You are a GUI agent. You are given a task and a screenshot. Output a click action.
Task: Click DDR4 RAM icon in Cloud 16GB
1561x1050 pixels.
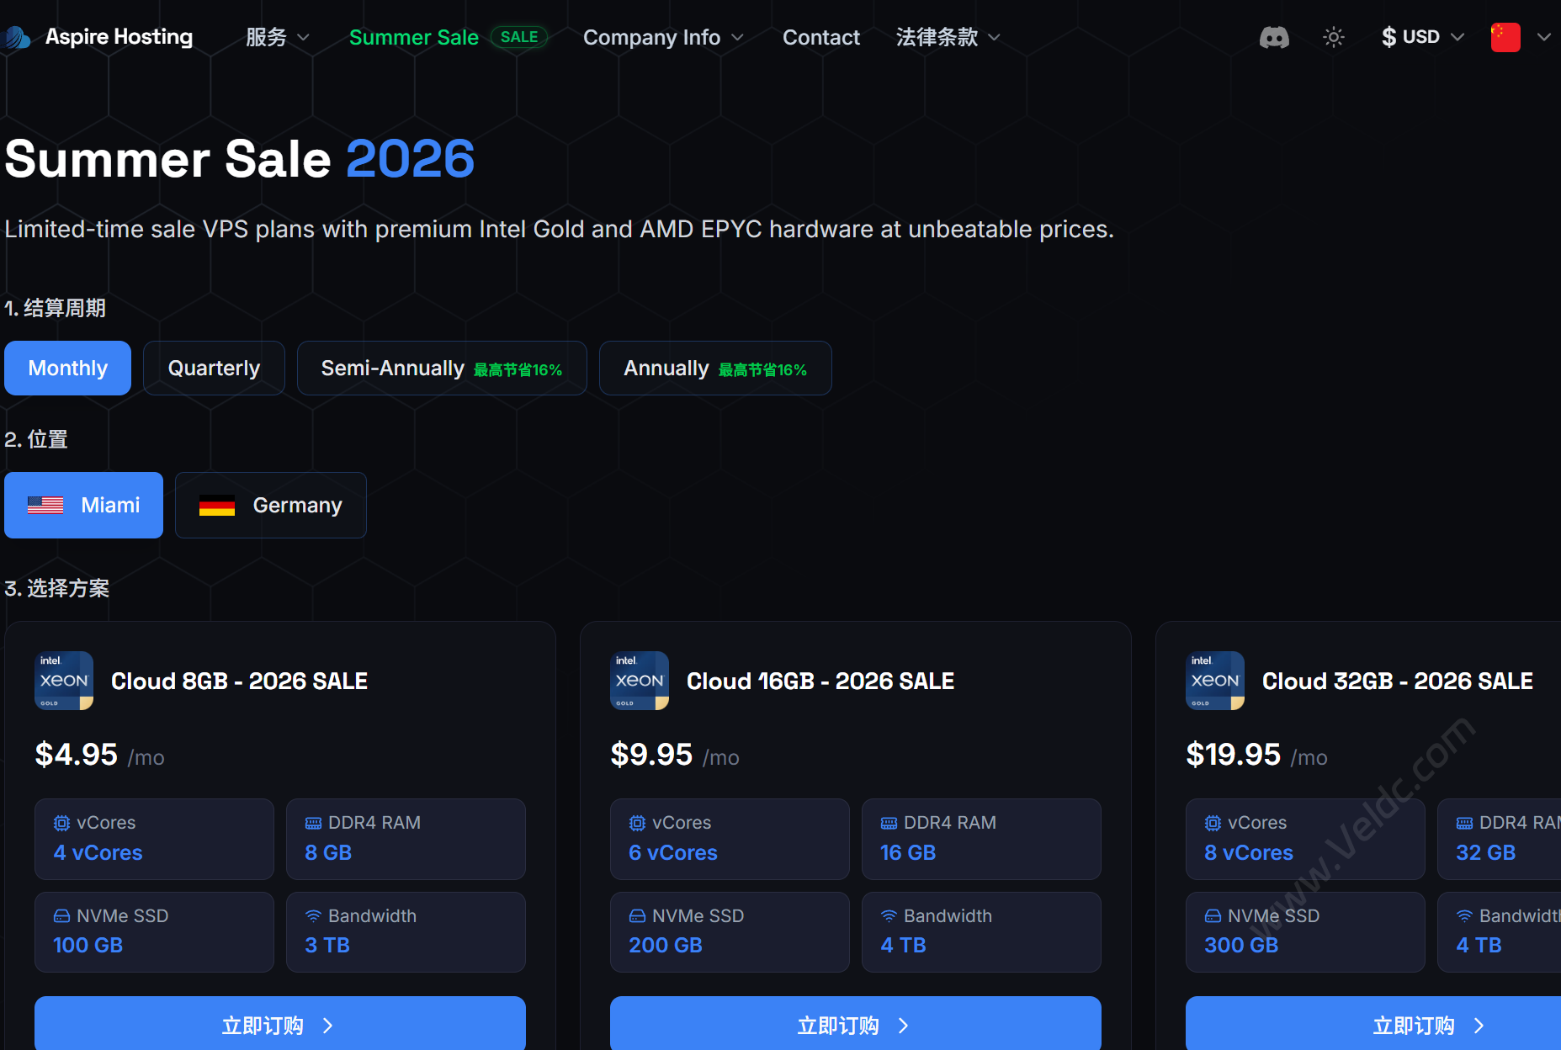[x=889, y=823]
